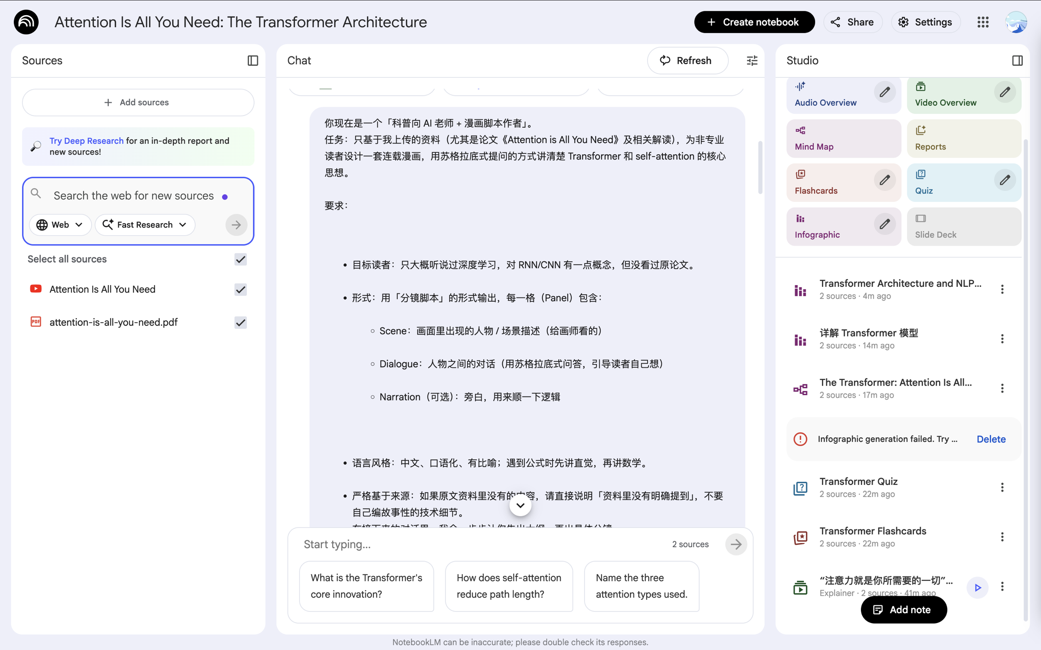Collapse the Sources panel icon
Viewport: 1041px width, 650px height.
pos(253,61)
